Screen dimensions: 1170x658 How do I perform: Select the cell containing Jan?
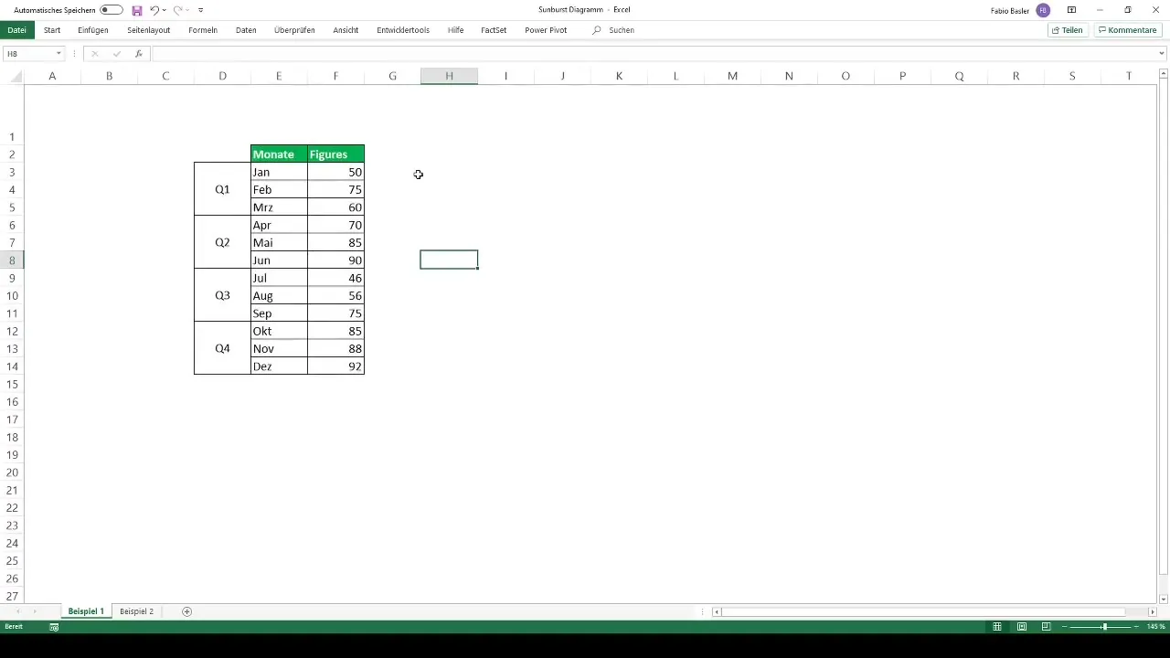(x=279, y=172)
